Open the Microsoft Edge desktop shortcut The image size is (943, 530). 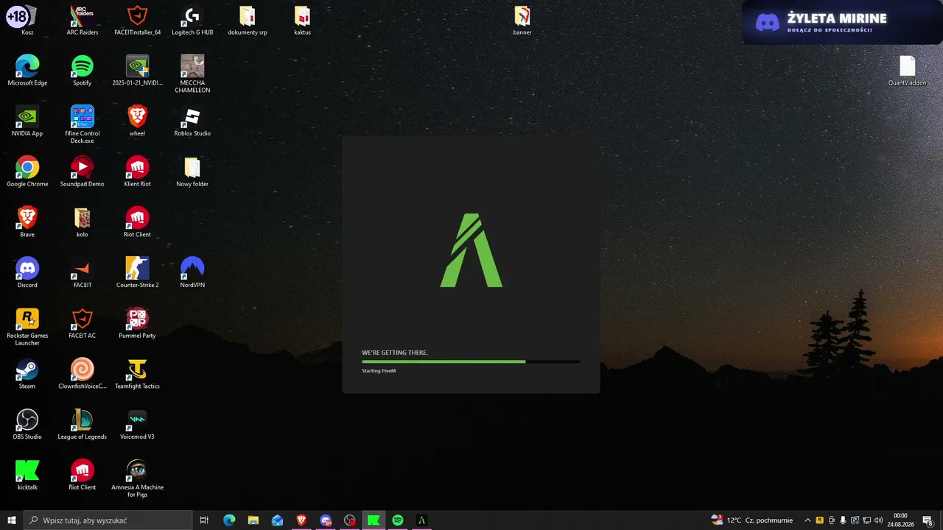27,71
